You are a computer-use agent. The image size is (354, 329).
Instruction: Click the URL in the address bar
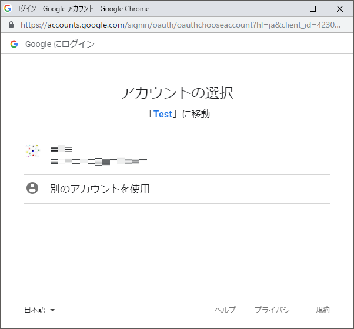click(181, 25)
